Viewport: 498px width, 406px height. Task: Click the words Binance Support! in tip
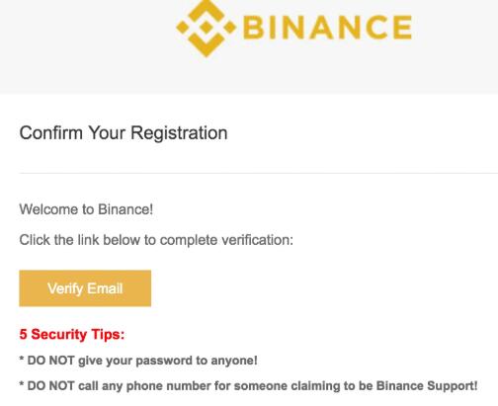[427, 385]
